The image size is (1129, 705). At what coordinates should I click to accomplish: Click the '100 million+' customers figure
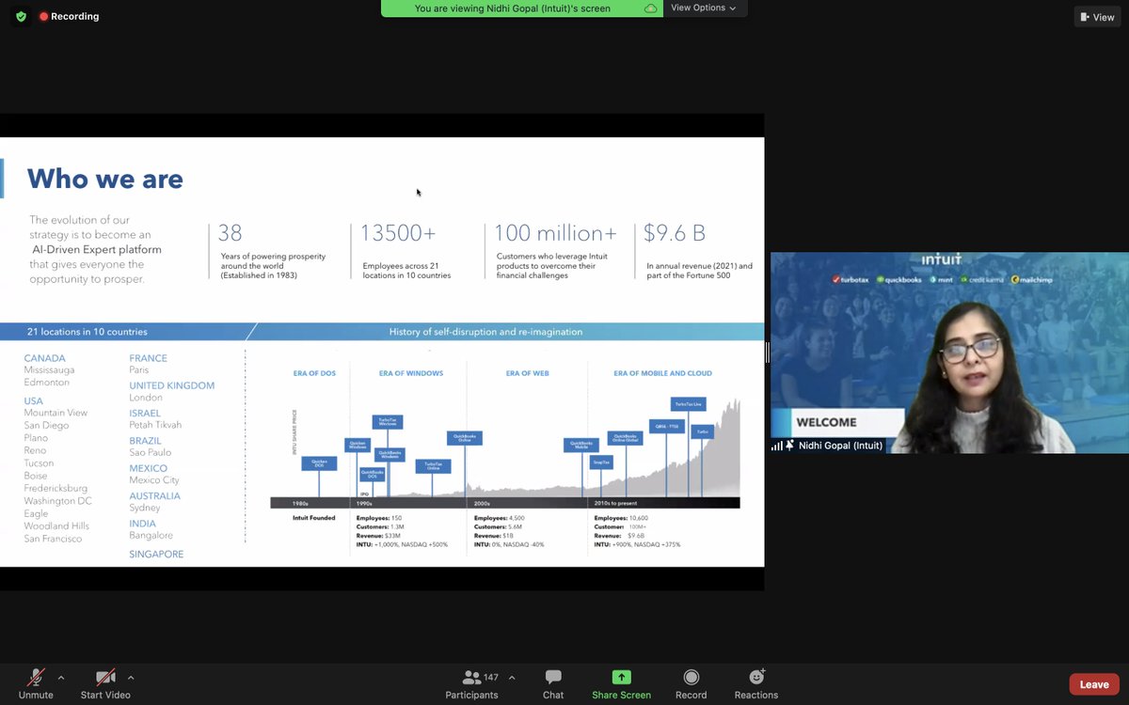point(557,234)
